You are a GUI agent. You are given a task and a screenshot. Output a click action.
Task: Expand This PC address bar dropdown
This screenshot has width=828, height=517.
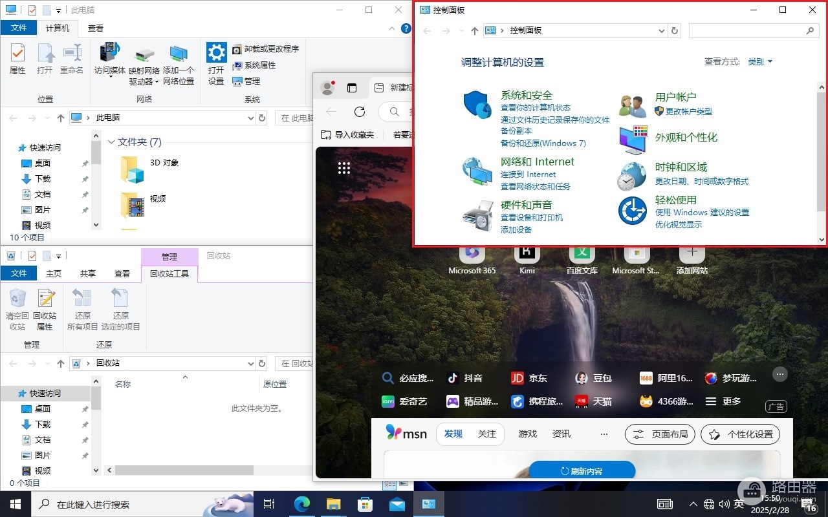tap(251, 118)
